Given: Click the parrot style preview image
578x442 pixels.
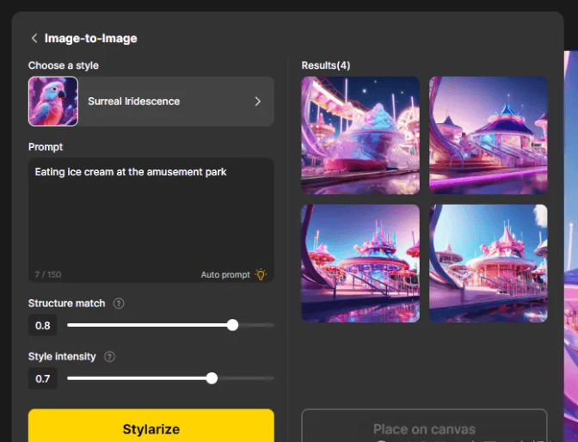Looking at the screenshot, I should (x=53, y=101).
